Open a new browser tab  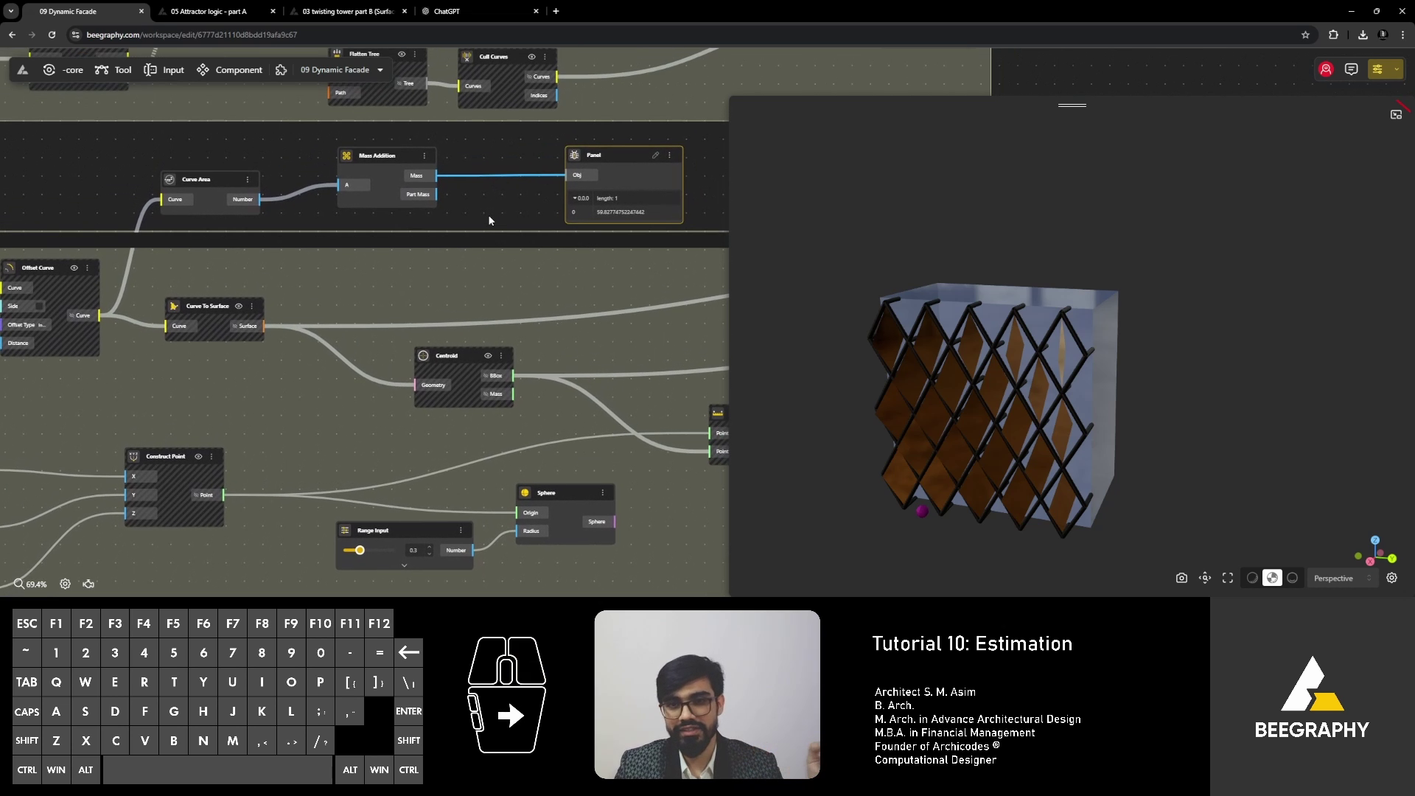click(556, 11)
